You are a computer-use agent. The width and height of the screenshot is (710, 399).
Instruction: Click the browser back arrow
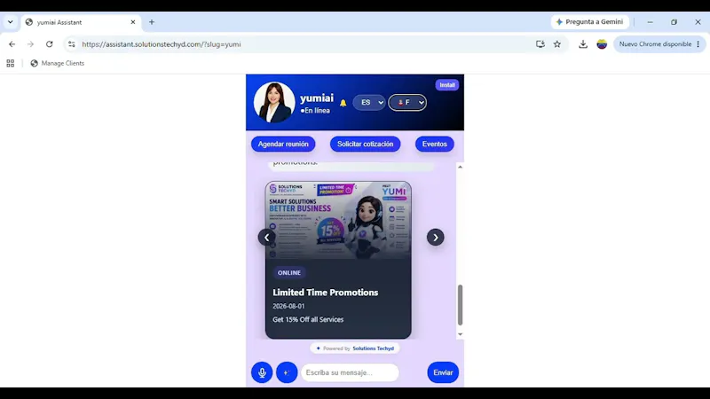pos(12,44)
